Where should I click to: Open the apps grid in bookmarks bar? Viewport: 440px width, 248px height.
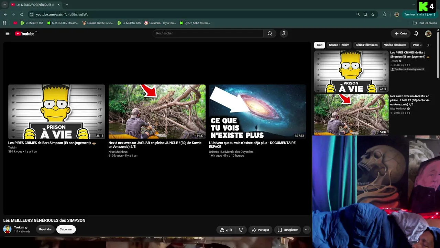[x=4, y=23]
